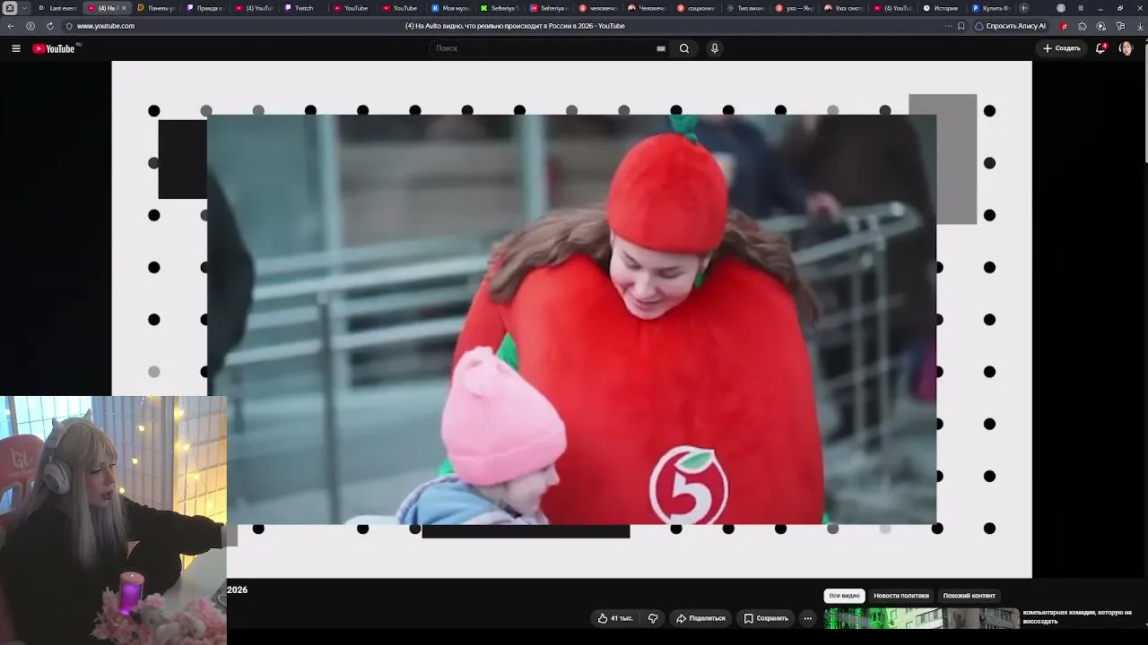Screen dimensions: 1148x645
Task: Click the side panel icon left of downloads
Action: click(x=1120, y=26)
